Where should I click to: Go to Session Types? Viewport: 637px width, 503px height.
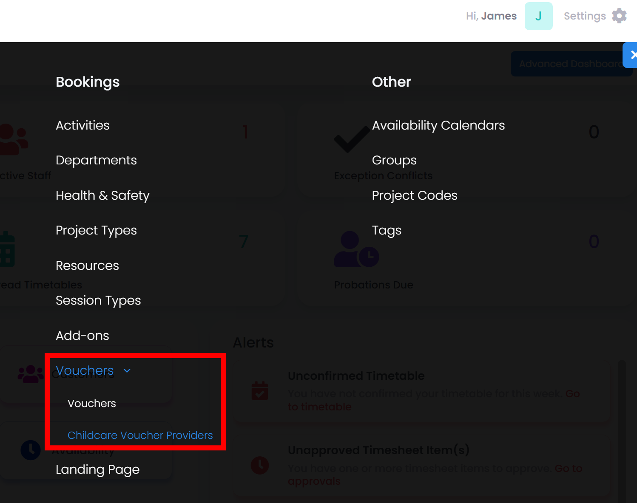98,300
